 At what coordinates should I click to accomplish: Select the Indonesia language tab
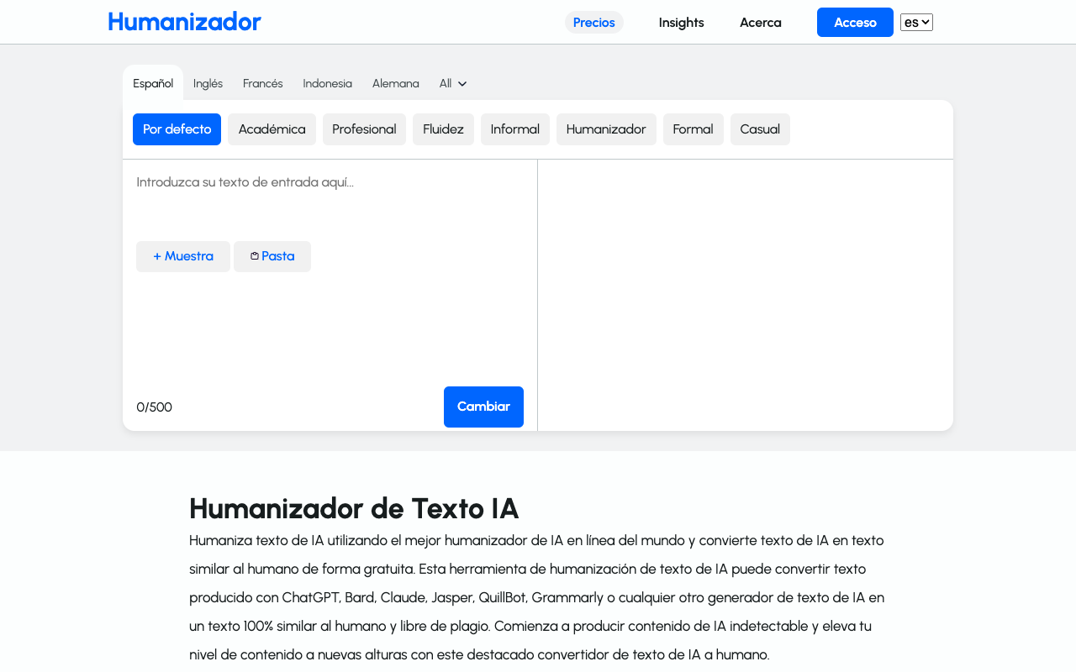[328, 83]
